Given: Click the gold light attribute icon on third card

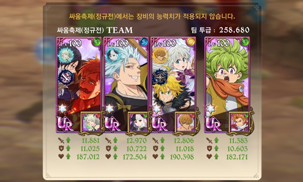Looking at the screenshot, I should [191, 42].
